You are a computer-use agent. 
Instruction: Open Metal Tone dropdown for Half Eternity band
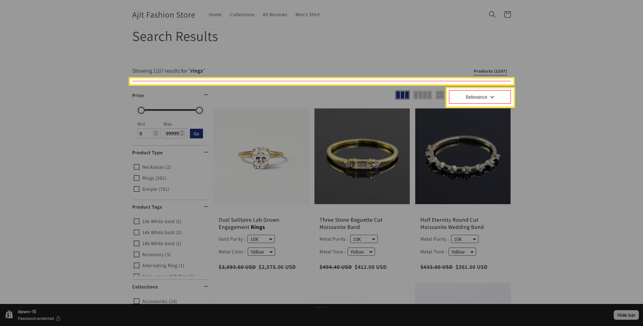coord(462,252)
